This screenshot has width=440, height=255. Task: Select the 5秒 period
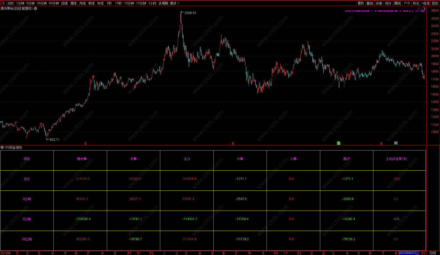point(109,3)
